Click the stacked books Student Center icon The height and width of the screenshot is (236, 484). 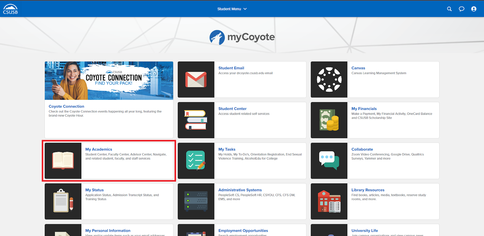click(x=196, y=120)
